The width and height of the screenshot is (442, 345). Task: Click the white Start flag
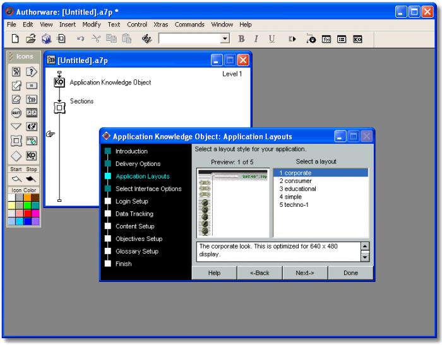tap(16, 178)
